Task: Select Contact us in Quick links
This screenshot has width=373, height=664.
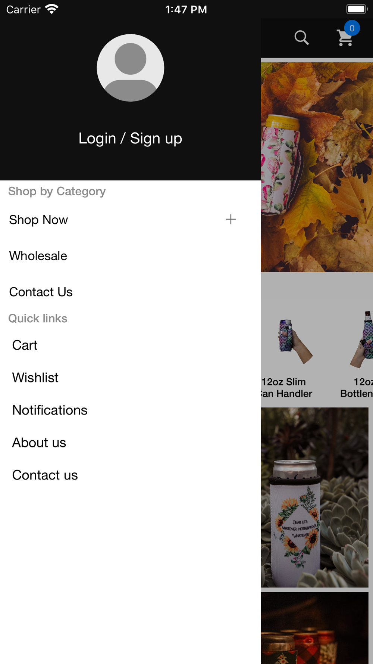Action: click(45, 475)
